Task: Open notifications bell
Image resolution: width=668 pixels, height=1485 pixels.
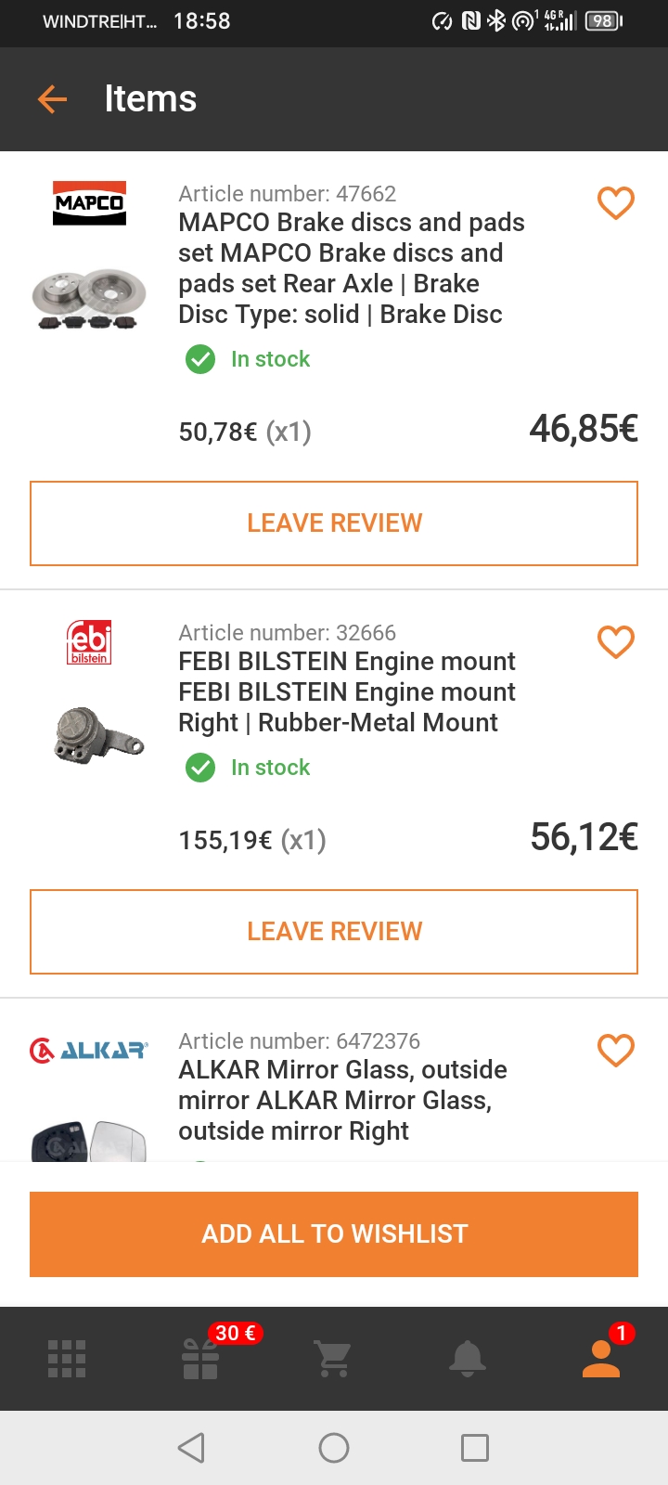Action: [467, 1359]
